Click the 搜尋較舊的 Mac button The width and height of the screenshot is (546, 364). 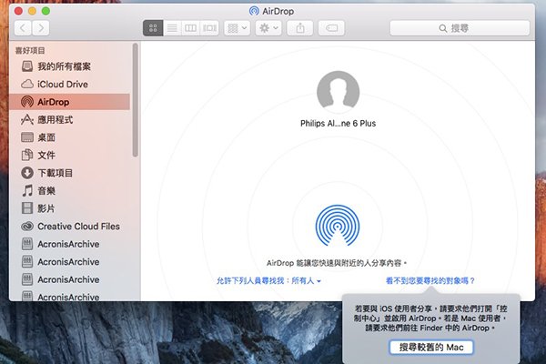pyautogui.click(x=431, y=348)
